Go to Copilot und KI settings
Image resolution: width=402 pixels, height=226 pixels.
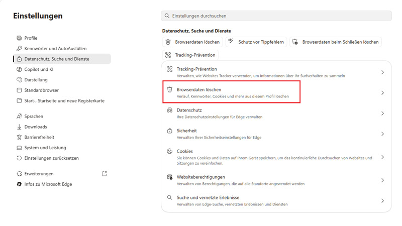(x=62, y=69)
